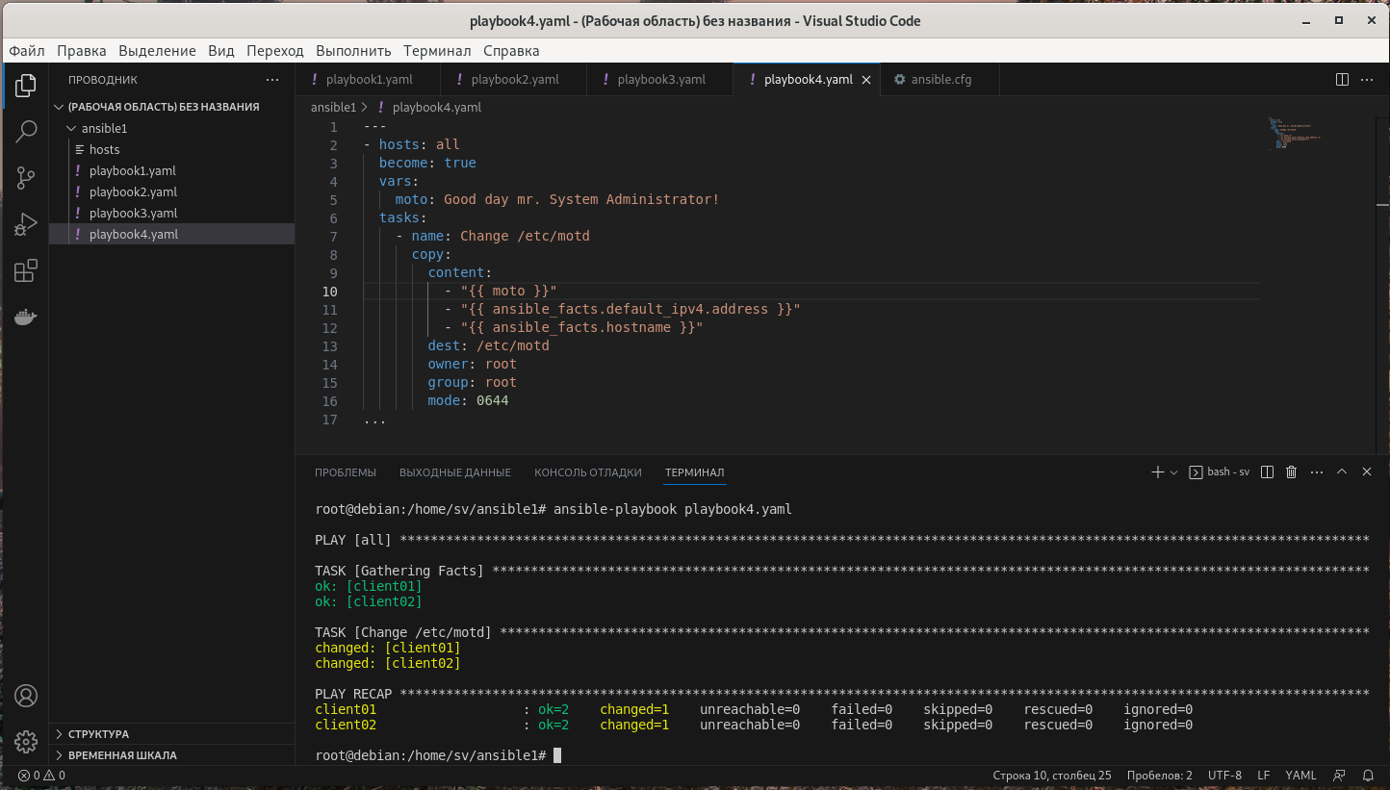Image resolution: width=1390 pixels, height=790 pixels.
Task: Open the Правка menu
Action: 82,51
